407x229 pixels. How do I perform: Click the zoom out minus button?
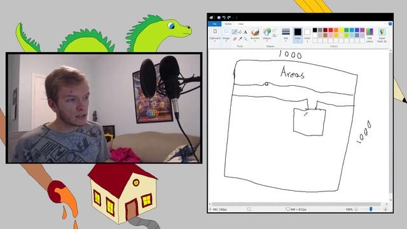356,209
